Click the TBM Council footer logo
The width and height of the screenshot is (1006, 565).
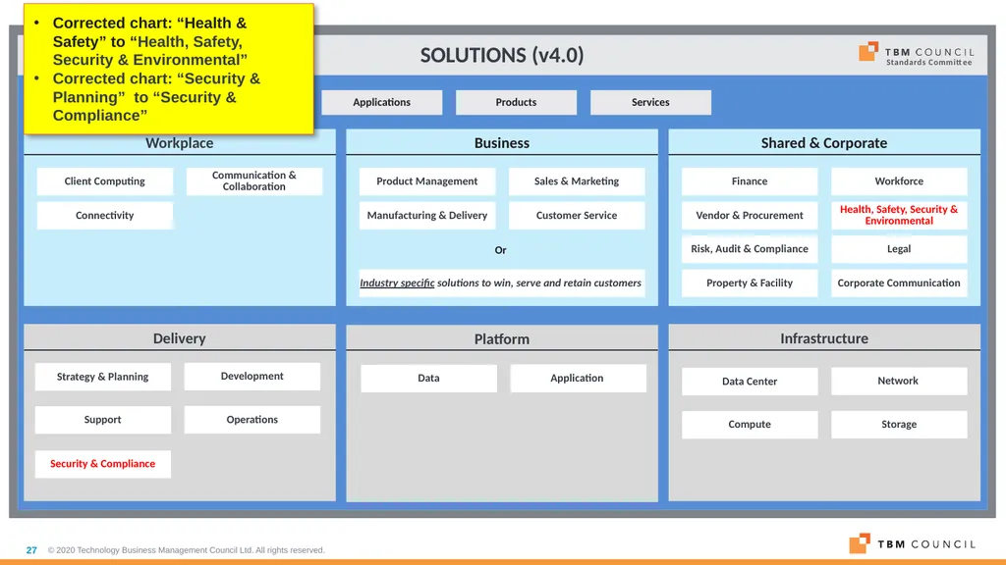912,543
